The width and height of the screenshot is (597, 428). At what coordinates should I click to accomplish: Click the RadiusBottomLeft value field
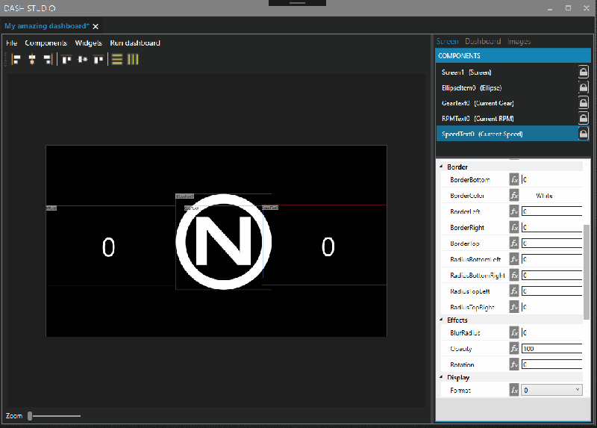[551, 259]
